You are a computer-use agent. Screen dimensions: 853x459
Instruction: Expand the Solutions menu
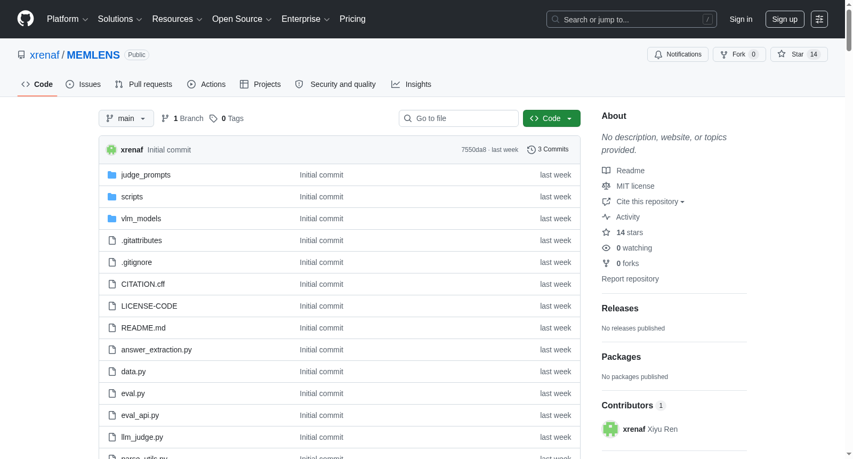tap(120, 19)
